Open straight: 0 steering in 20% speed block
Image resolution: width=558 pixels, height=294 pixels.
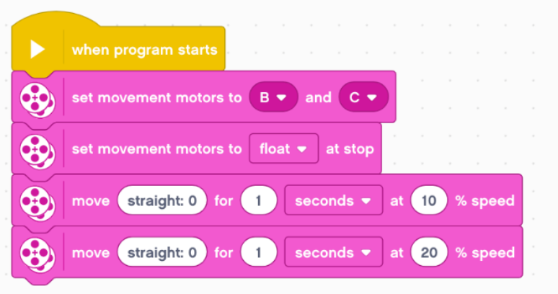pos(162,252)
